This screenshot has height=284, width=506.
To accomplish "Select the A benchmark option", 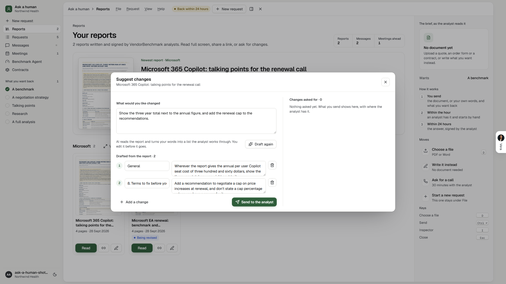I will pos(32,89).
